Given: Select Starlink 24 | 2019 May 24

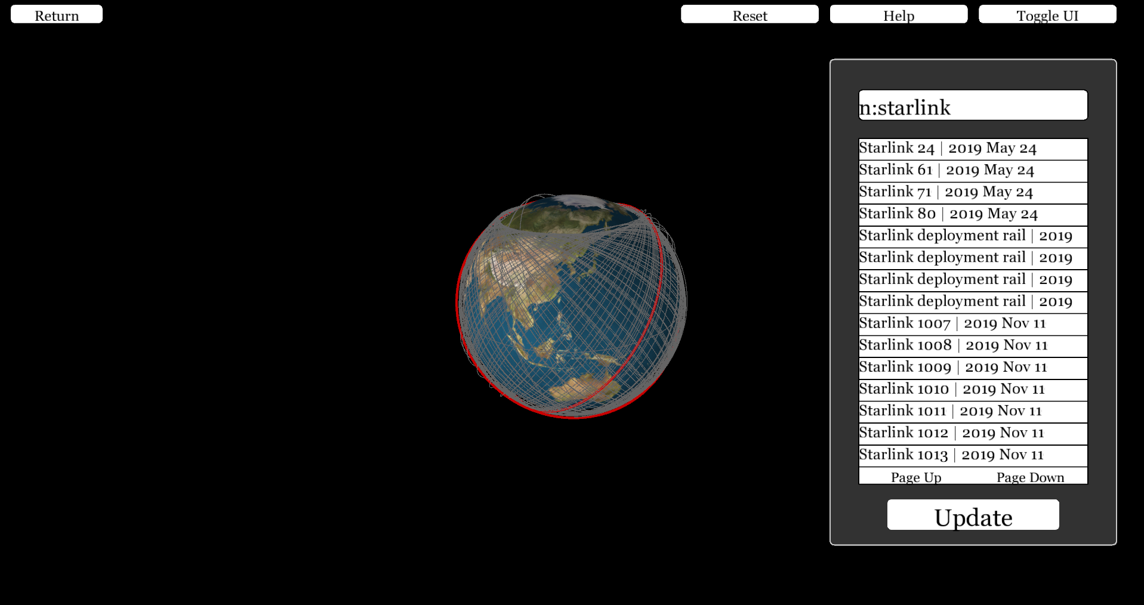Looking at the screenshot, I should (x=973, y=149).
